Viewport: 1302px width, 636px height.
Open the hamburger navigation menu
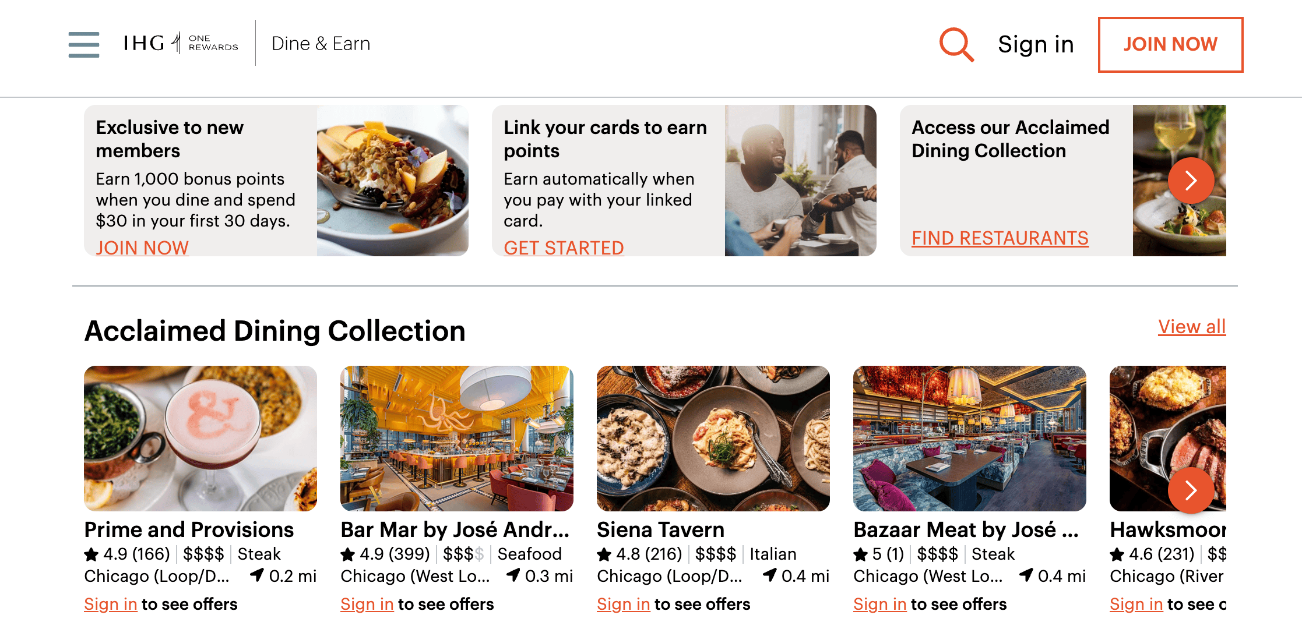click(83, 44)
